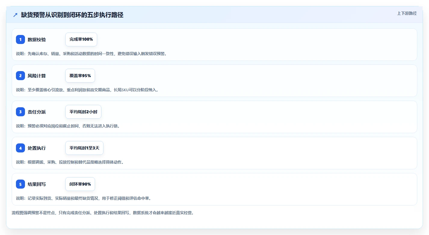Click the 闭环率90% badge

point(80,184)
